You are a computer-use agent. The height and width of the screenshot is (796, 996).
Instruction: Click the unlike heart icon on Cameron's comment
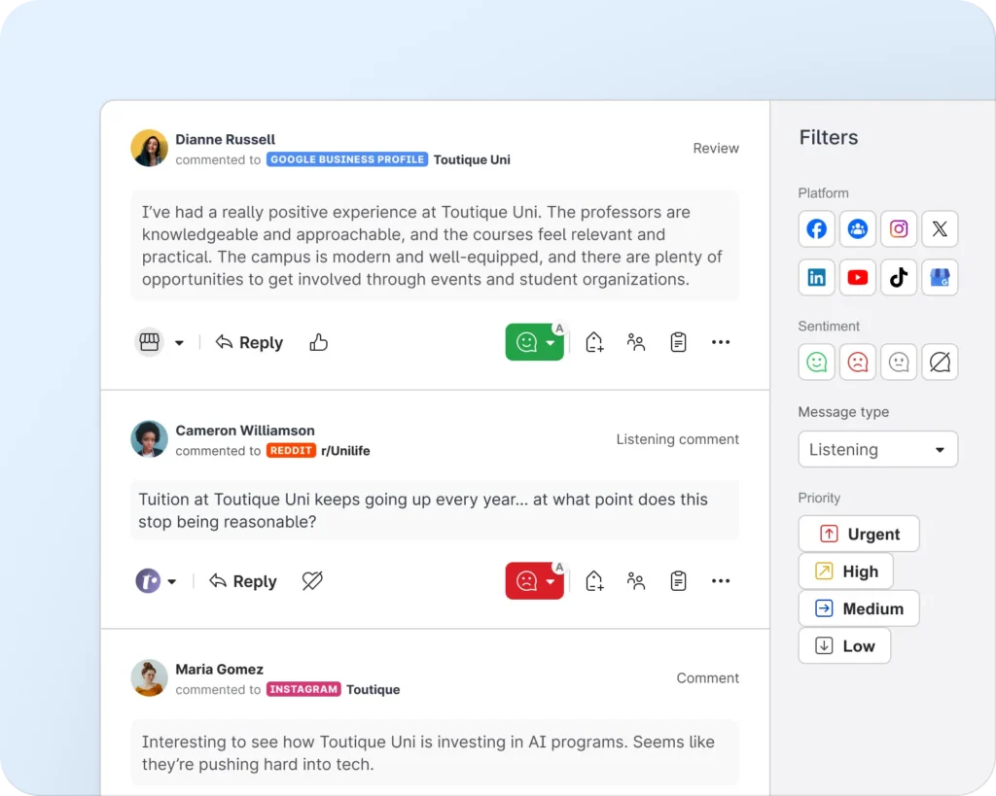coord(312,581)
